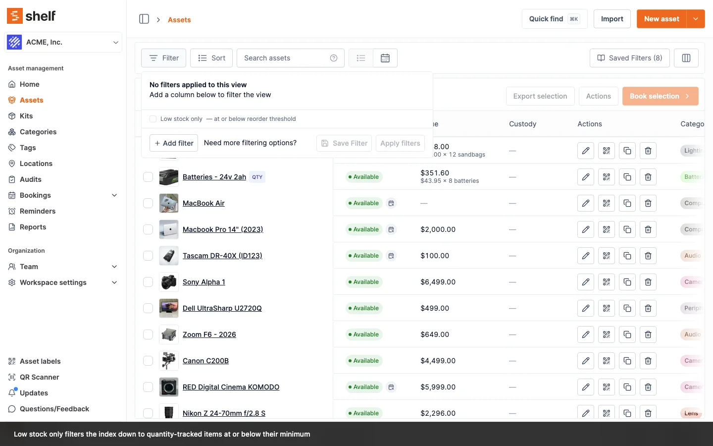Image resolution: width=713 pixels, height=446 pixels.
Task: Switch to the list view icon
Action: coord(361,58)
